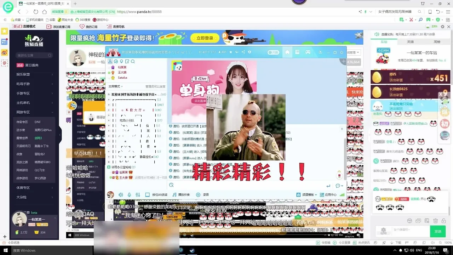Reload the page in the browser
This screenshot has height=255, width=453.
[x=36, y=12]
